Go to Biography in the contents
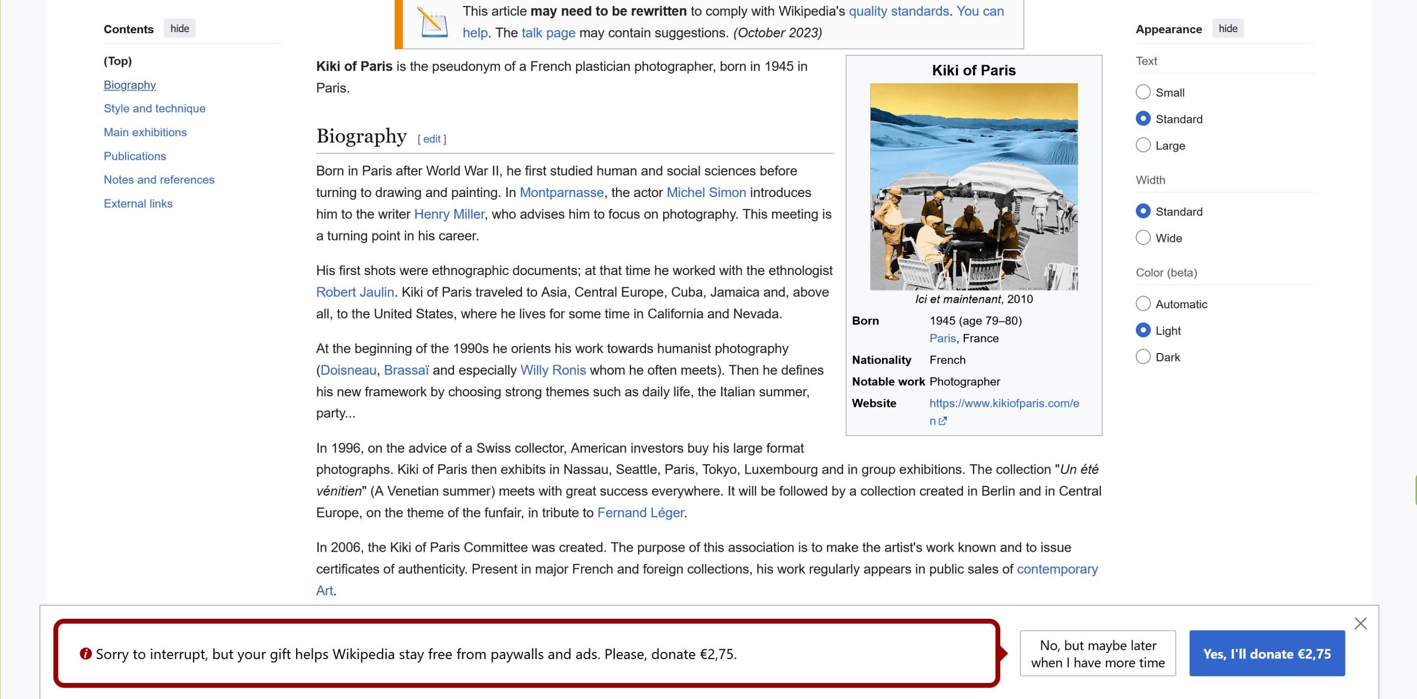Viewport: 1417px width, 699px height. click(130, 85)
